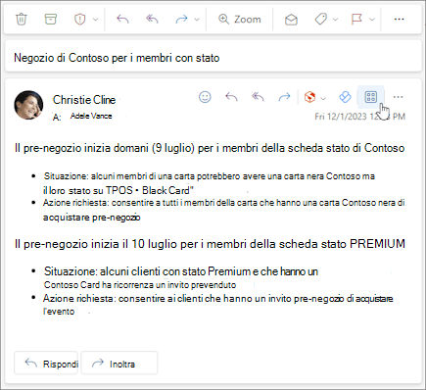Image resolution: width=426 pixels, height=390 pixels.
Task: Click the report/shield icon in the top toolbar
Action: pyautogui.click(x=79, y=20)
